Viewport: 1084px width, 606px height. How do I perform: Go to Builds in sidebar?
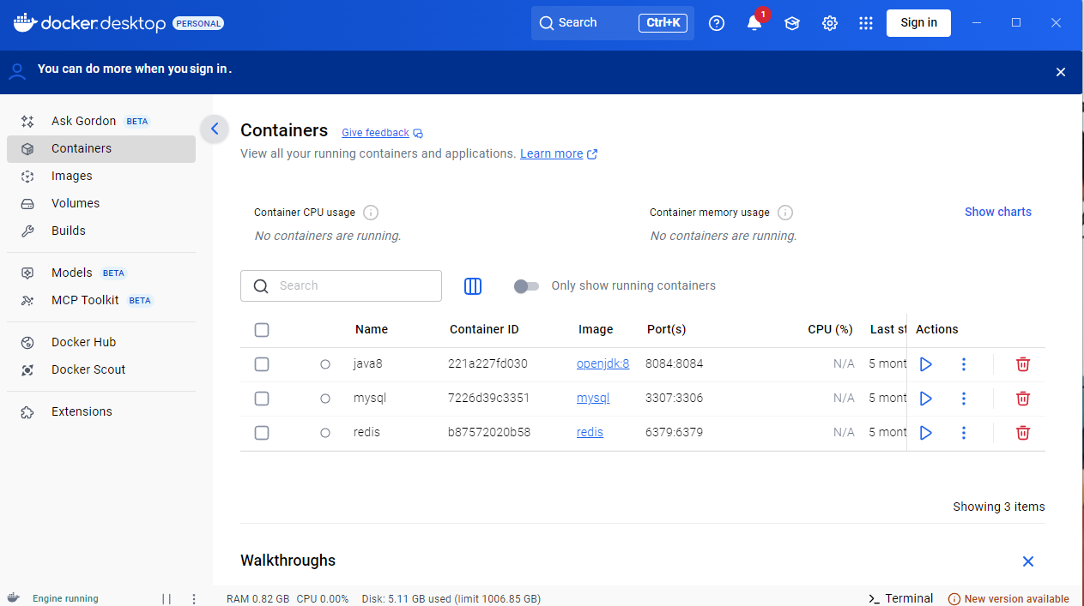tap(101, 231)
